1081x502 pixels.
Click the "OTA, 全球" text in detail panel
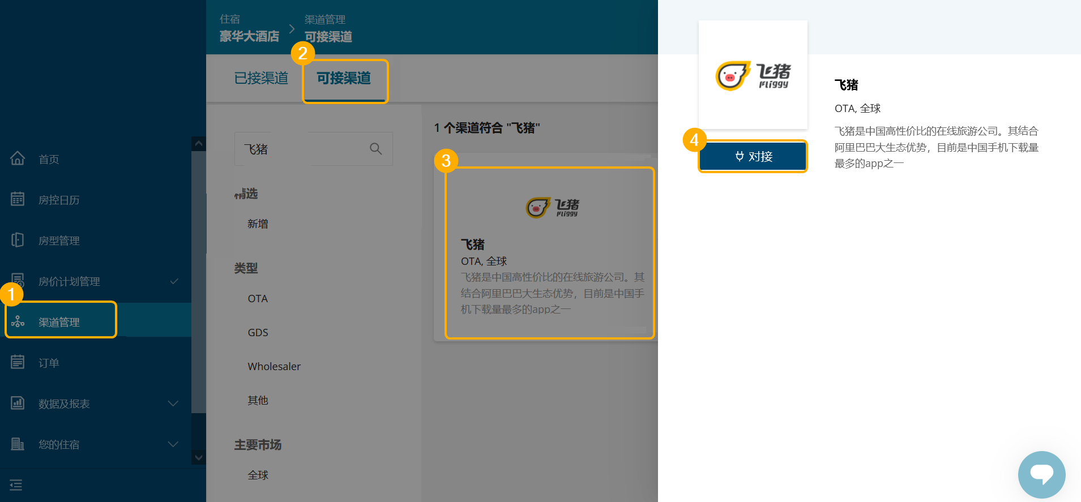click(x=857, y=109)
